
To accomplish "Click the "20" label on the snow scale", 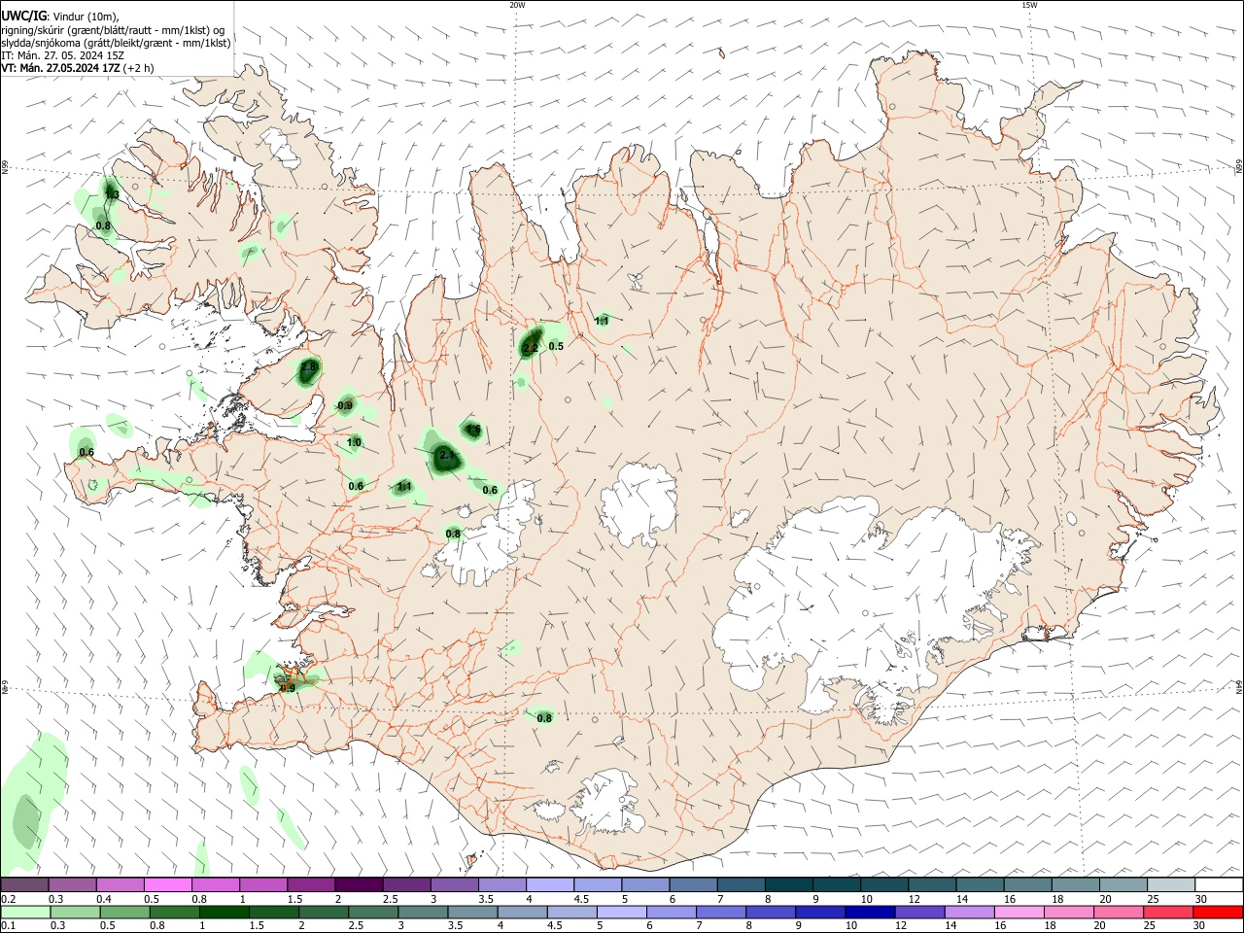I will click(x=1105, y=898).
